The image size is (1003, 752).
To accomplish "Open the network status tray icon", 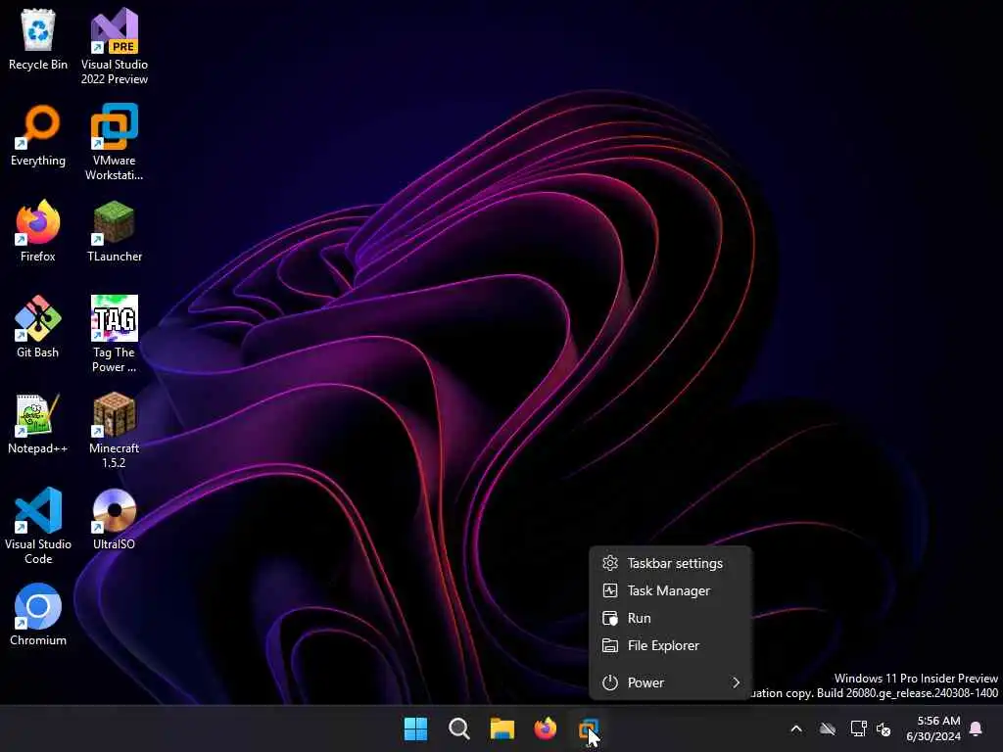I will coord(858,728).
